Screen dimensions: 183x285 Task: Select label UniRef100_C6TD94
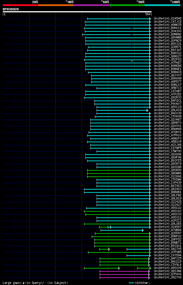tap(168, 255)
